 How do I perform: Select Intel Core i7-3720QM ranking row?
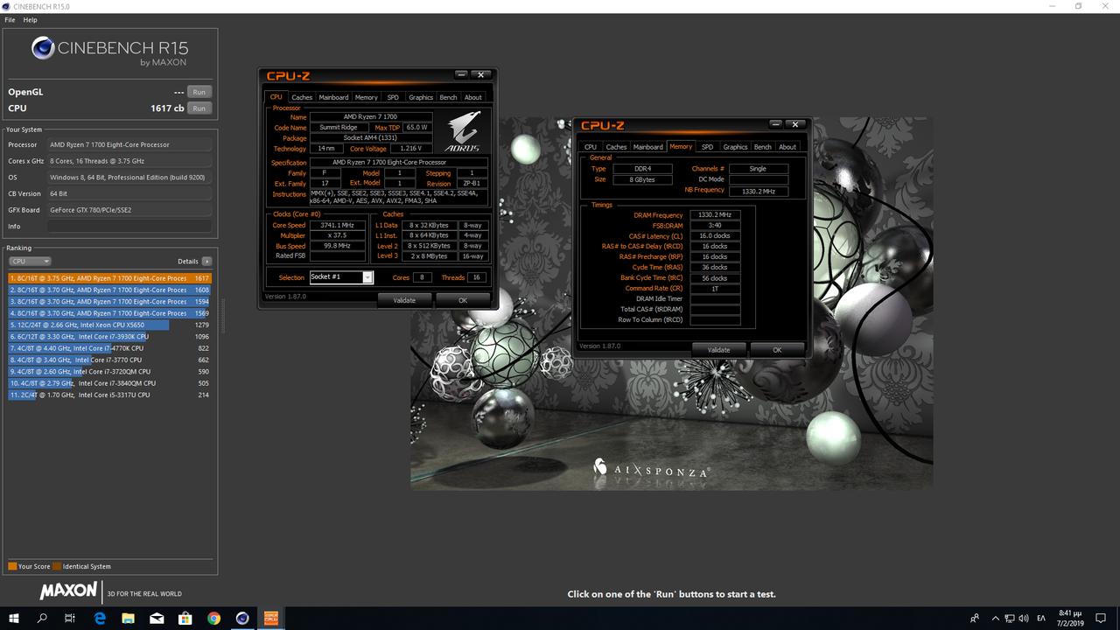pyautogui.click(x=109, y=372)
